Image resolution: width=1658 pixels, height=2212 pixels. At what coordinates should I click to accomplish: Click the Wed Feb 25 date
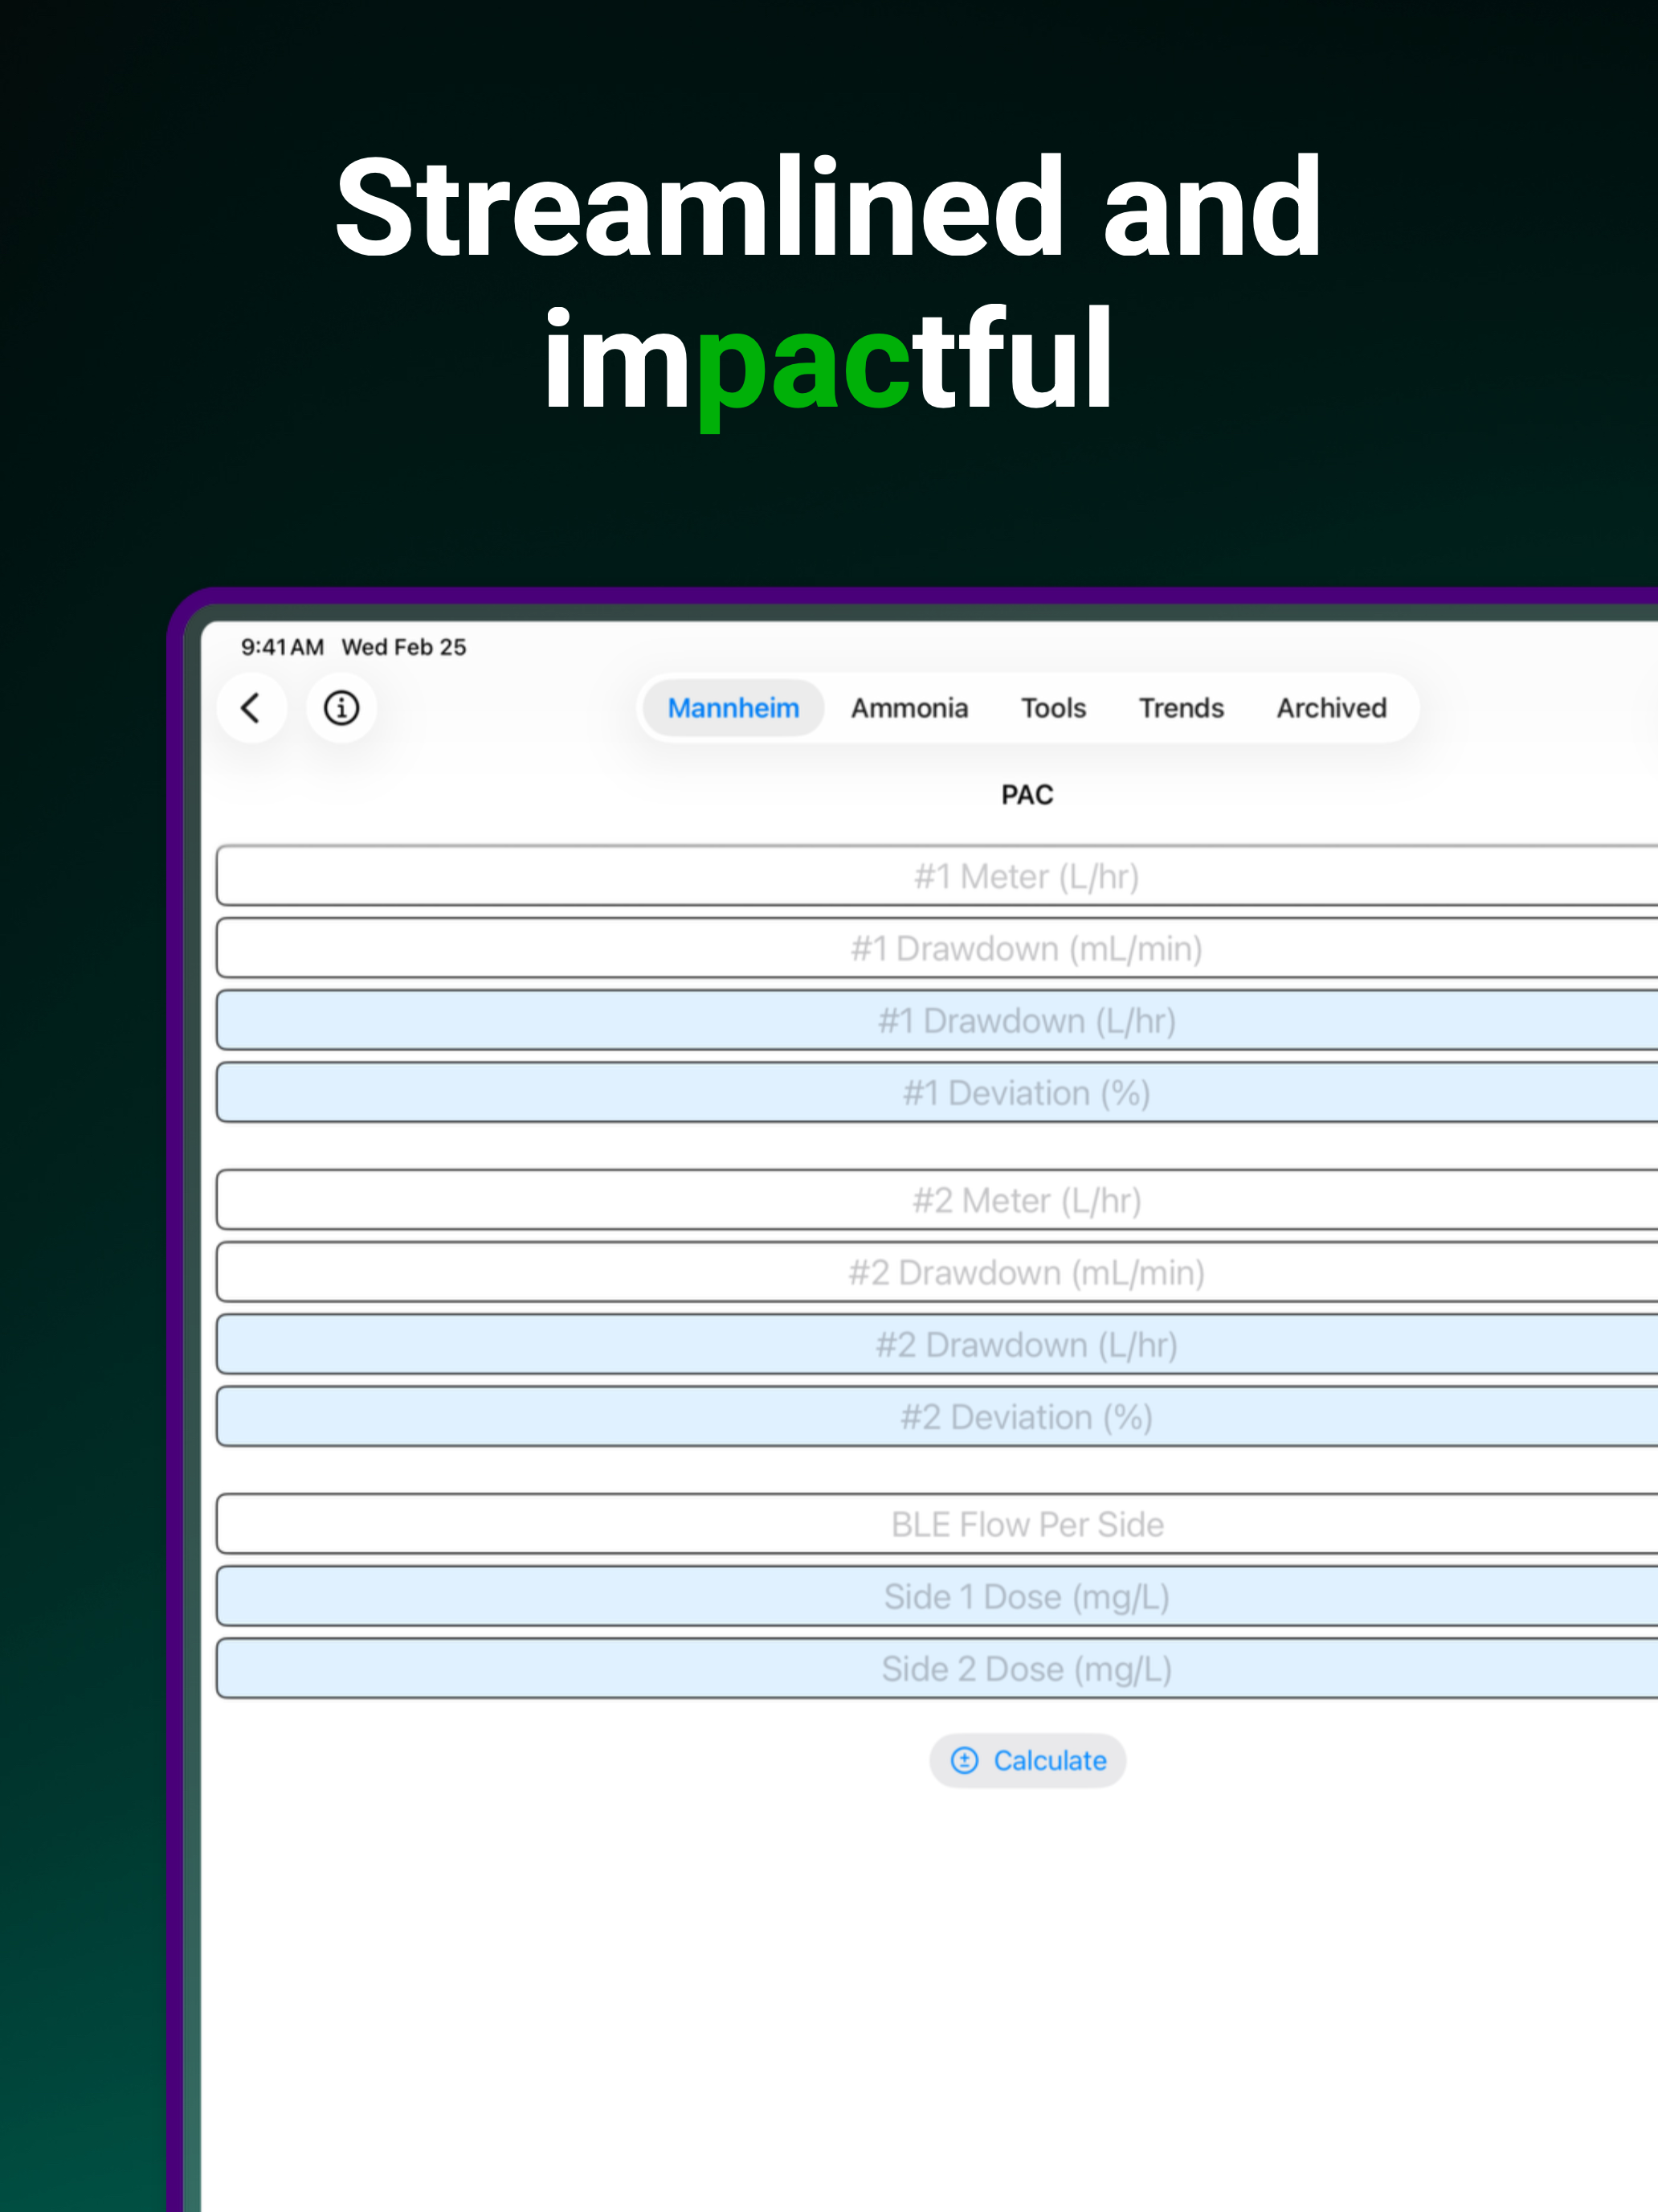pyautogui.click(x=404, y=647)
